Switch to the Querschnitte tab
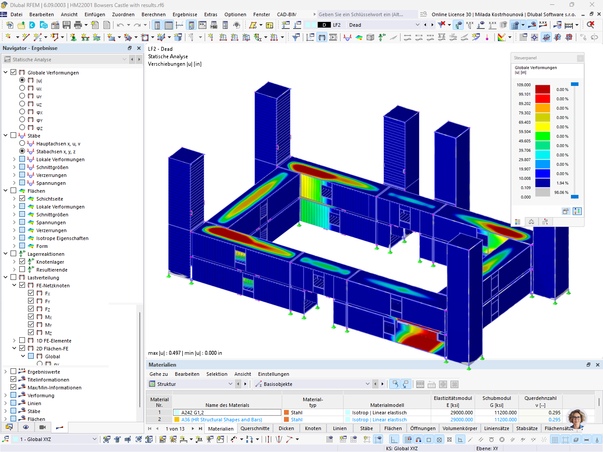 click(x=255, y=428)
